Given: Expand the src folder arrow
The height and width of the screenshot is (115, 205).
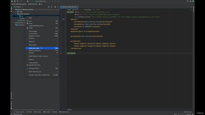Looking at the screenshot, I should pyautogui.click(x=18, y=16).
